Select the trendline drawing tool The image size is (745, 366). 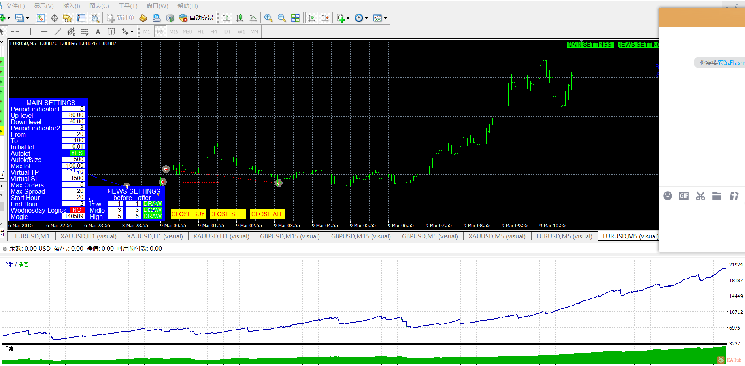(58, 32)
